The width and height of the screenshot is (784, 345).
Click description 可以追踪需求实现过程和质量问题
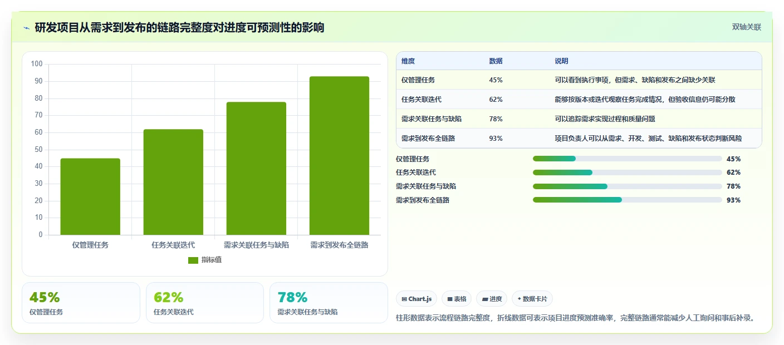click(605, 119)
